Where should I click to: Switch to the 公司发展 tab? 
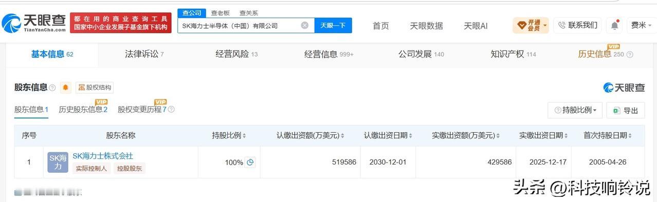tap(421, 54)
